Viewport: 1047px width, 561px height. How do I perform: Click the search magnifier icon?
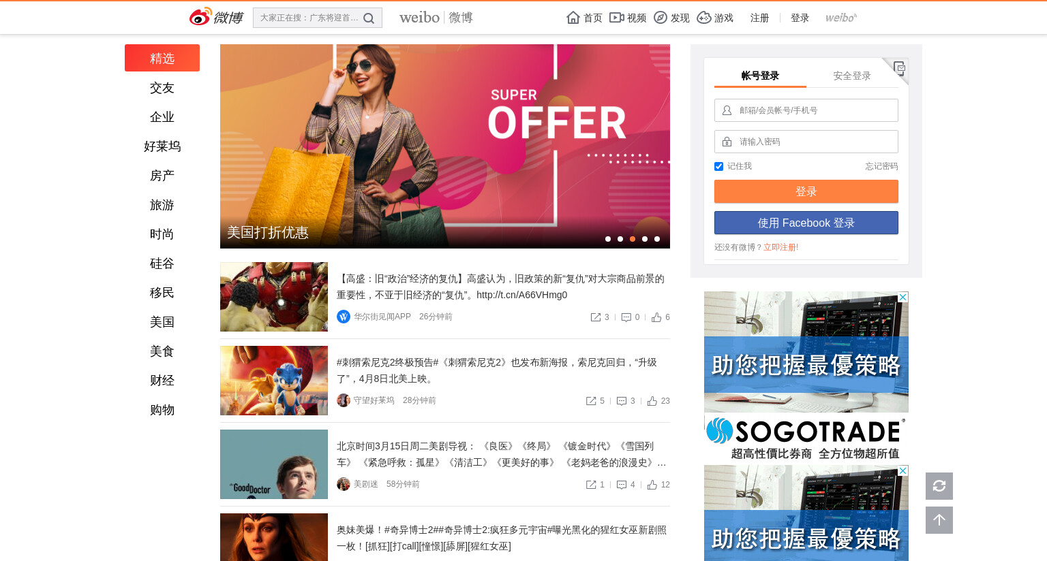pyautogui.click(x=369, y=18)
